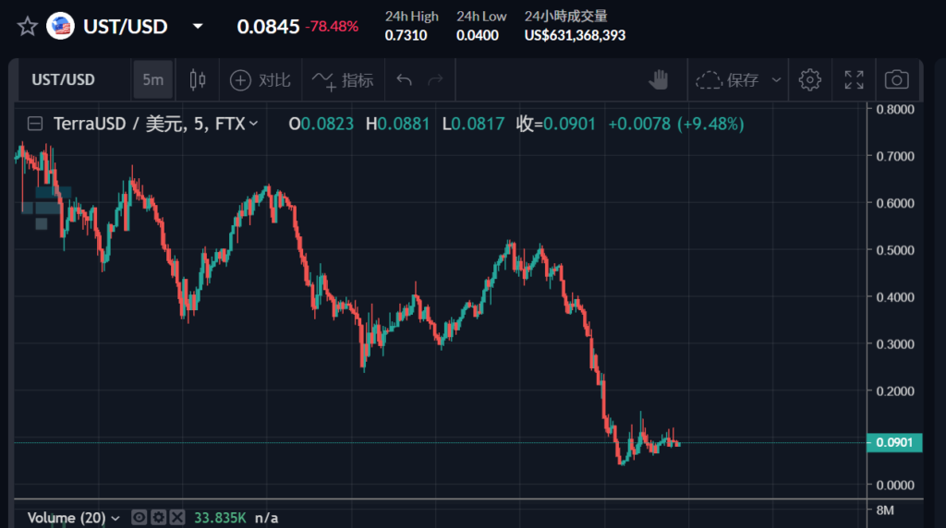
Task: Click the UST/USD symbol search field
Action: click(x=64, y=80)
